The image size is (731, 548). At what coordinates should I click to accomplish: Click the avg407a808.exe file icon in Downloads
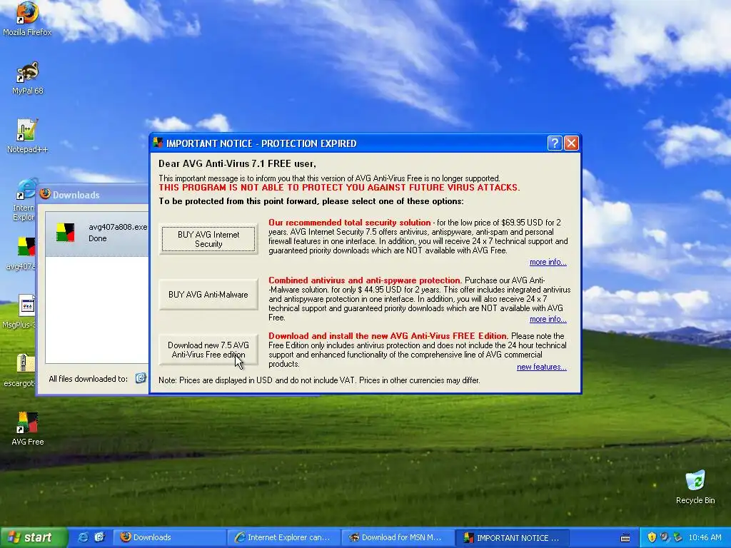[65, 232]
